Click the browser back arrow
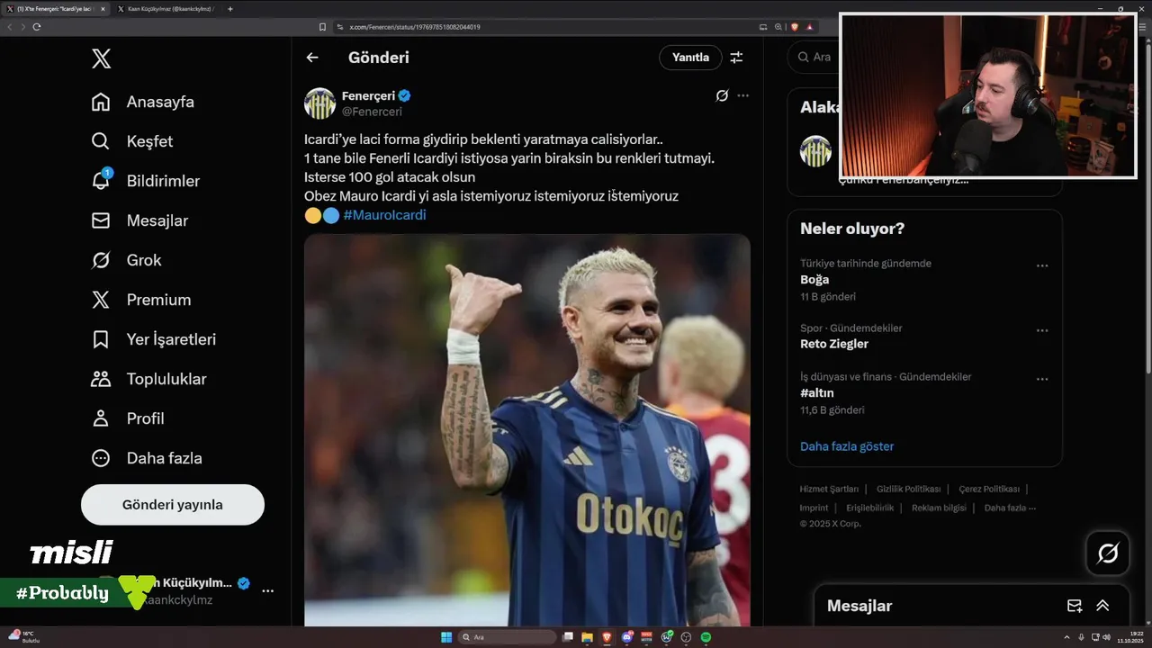 point(10,27)
